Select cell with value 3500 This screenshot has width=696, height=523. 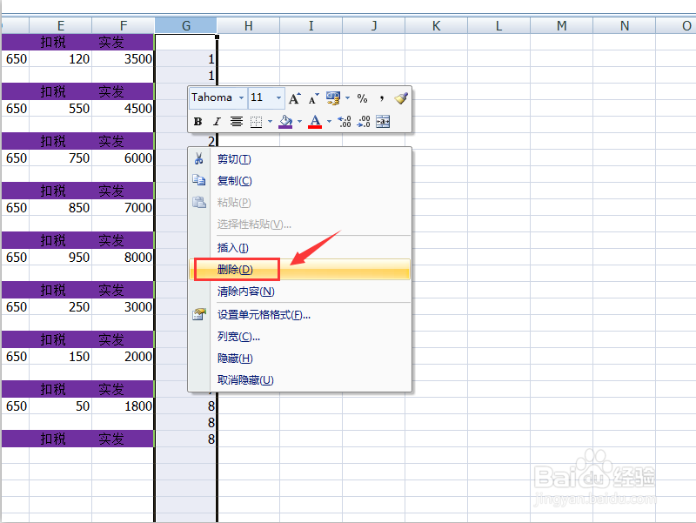[123, 58]
